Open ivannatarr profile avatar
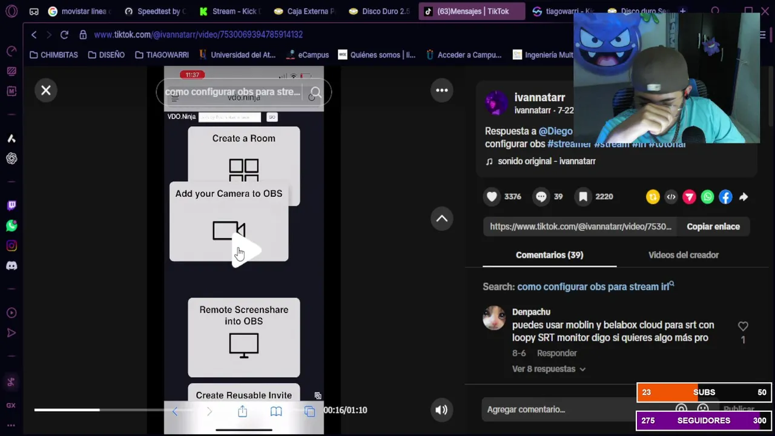The height and width of the screenshot is (436, 775). click(x=496, y=104)
